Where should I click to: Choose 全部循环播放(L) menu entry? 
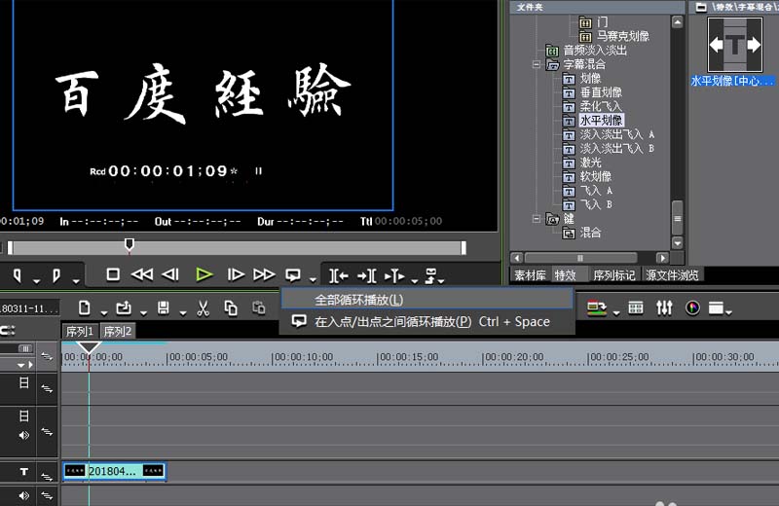pyautogui.click(x=427, y=300)
